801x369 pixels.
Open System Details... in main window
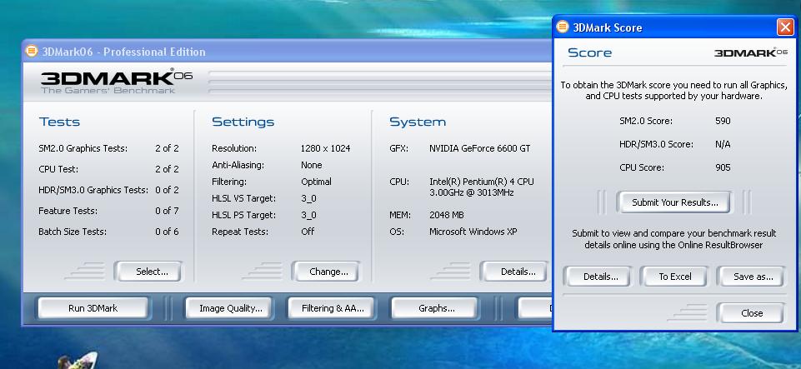[518, 271]
